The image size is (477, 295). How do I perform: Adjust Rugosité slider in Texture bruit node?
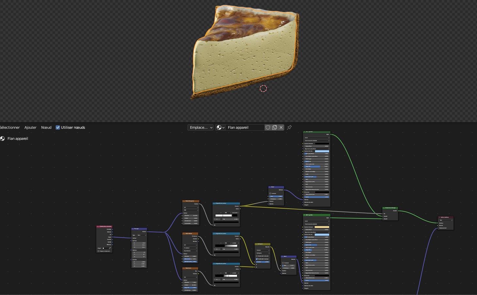click(x=191, y=288)
